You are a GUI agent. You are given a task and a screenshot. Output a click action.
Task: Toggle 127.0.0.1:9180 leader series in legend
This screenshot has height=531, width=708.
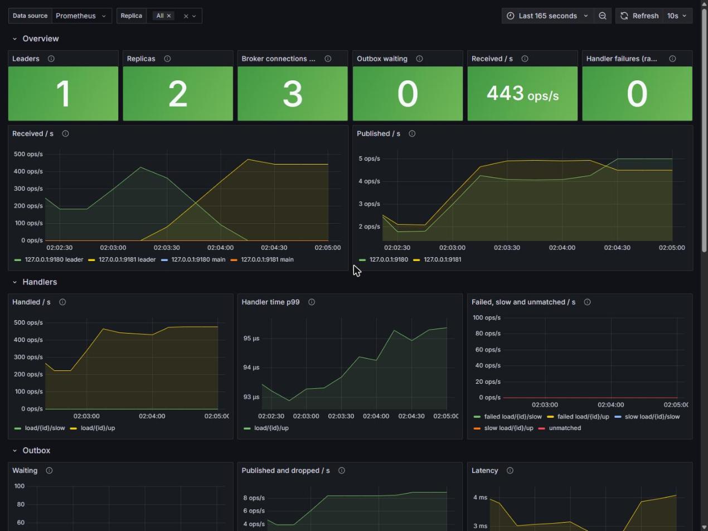click(54, 259)
